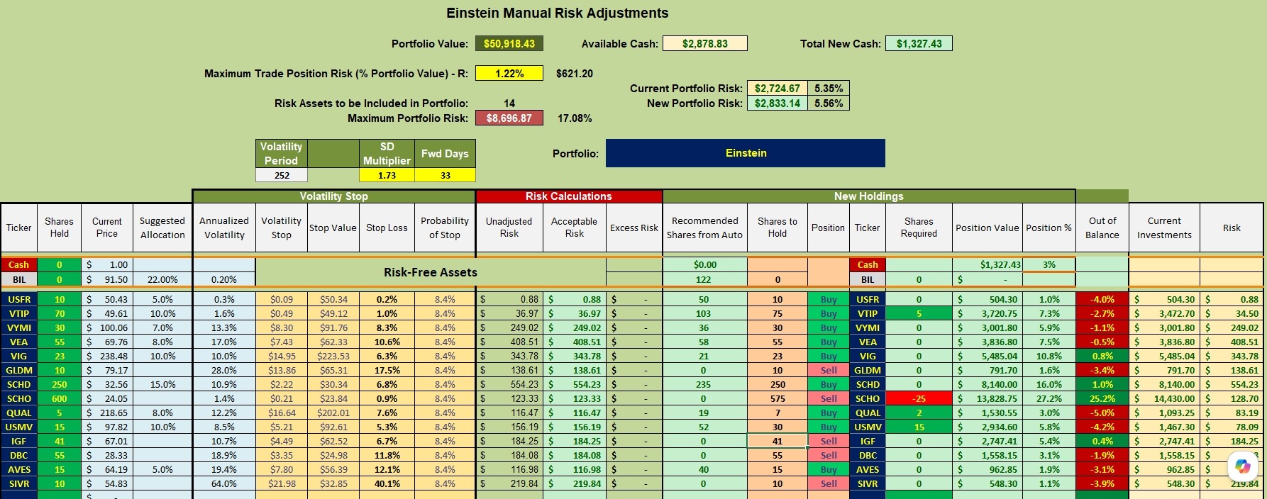This screenshot has height=499, width=1267.
Task: Select QUAL current price 218.65
Action: (x=107, y=413)
